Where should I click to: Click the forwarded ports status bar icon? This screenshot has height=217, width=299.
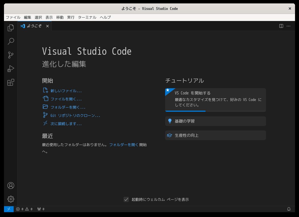pos(41,209)
